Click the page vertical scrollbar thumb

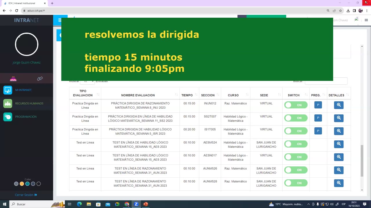coord(362,161)
